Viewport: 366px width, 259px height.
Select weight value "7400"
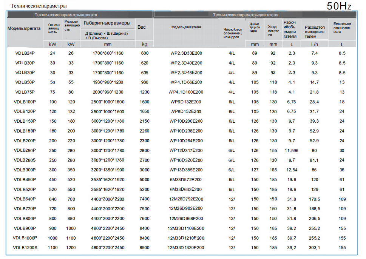(x=145, y=199)
